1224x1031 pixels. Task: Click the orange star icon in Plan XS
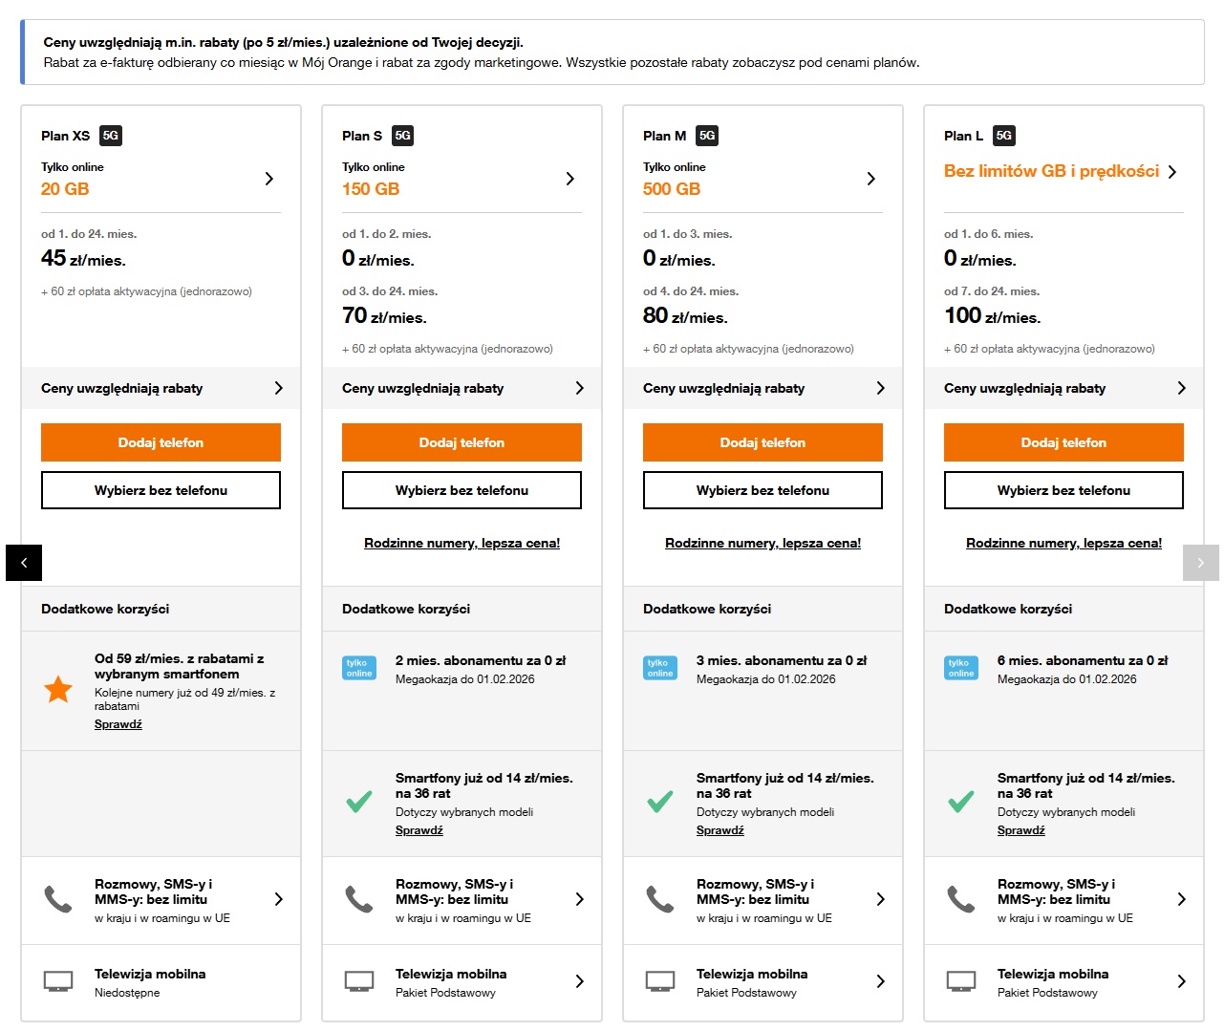point(58,689)
